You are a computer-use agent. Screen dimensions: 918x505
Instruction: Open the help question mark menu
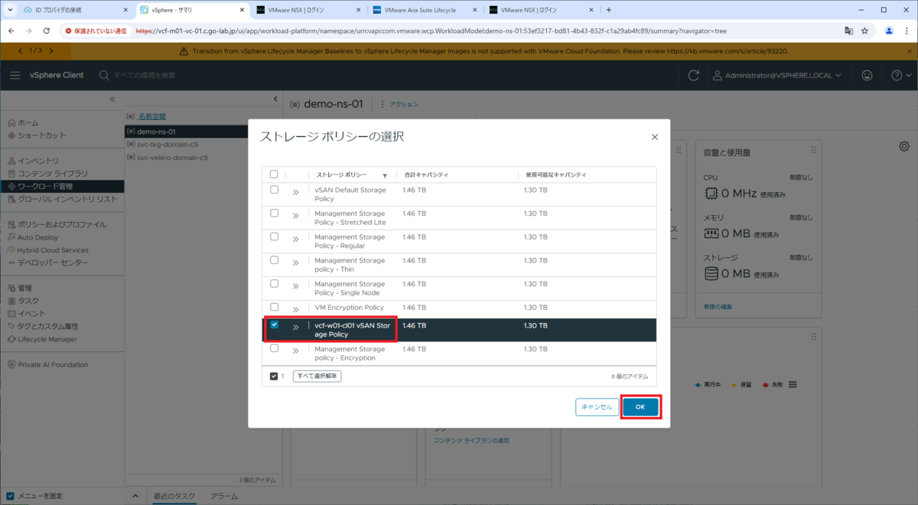point(900,75)
